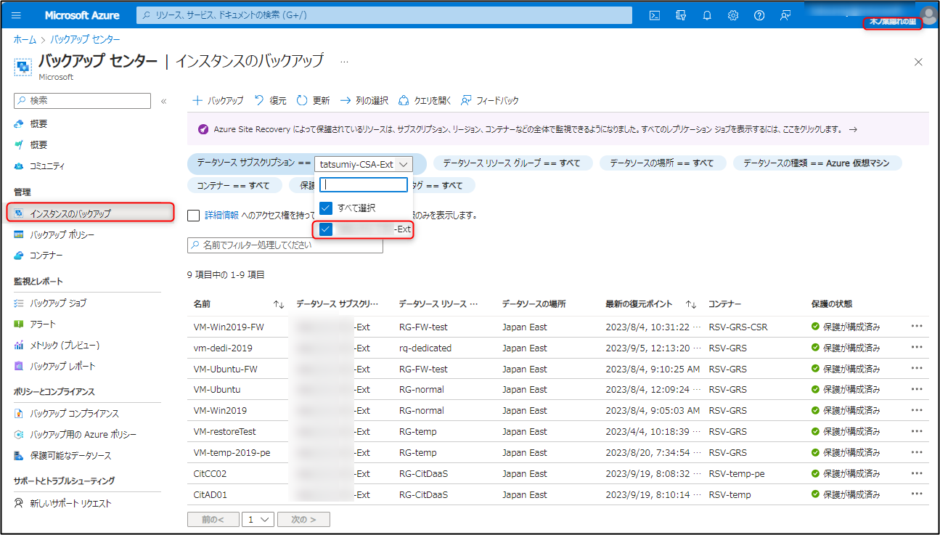This screenshot has width=940, height=535.
Task: Open row menu for vm-dedi-2019
Action: (x=917, y=347)
